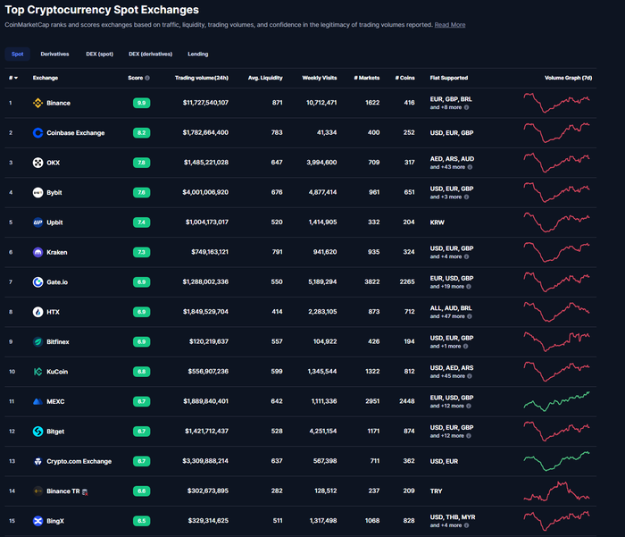Click the OKX logo icon
The image size is (625, 537).
pos(37,163)
